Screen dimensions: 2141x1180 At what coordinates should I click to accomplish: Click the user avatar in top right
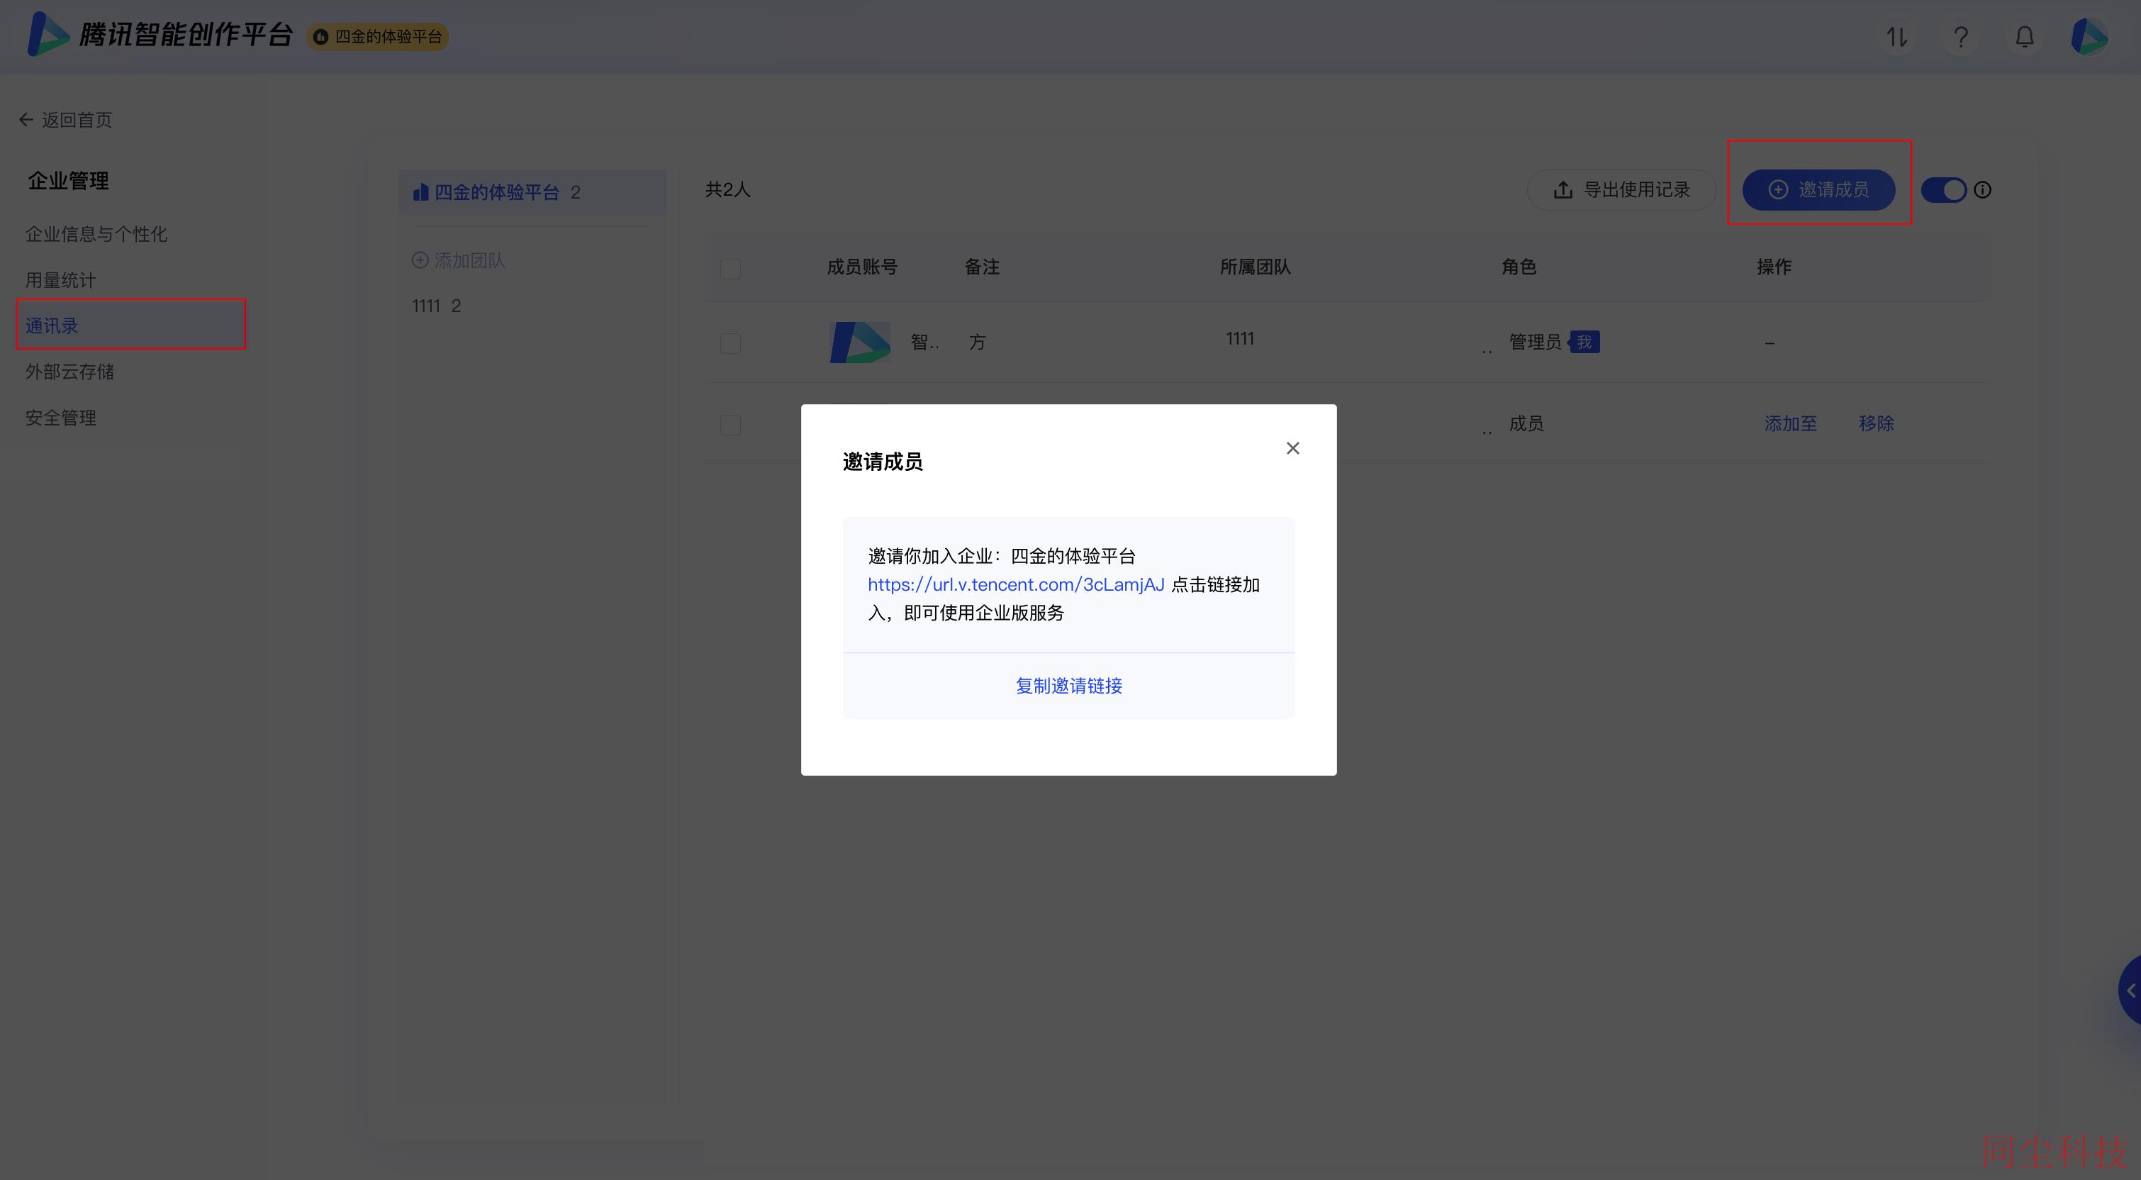tap(2089, 37)
